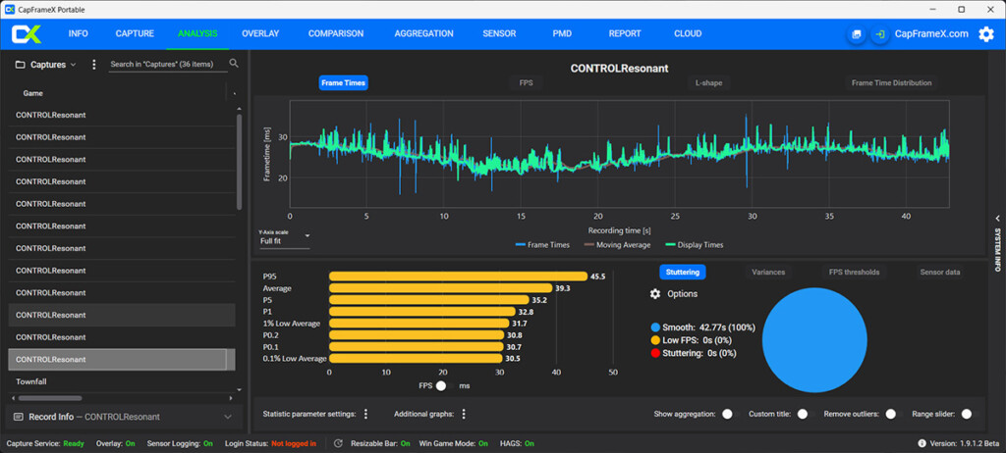Open the Stuttering Options gear

655,293
